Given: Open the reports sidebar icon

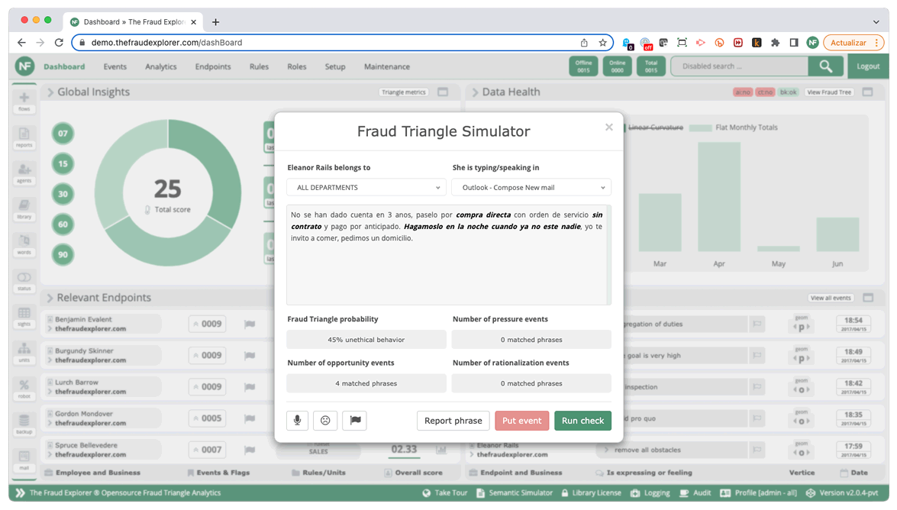Looking at the screenshot, I should (24, 137).
